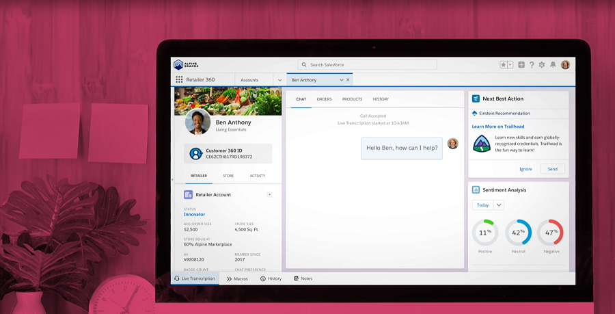Image resolution: width=615 pixels, height=314 pixels.
Task: Click the Search Salesforce field
Action: pos(369,65)
